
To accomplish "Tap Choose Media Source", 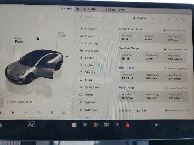I will 20,102.
